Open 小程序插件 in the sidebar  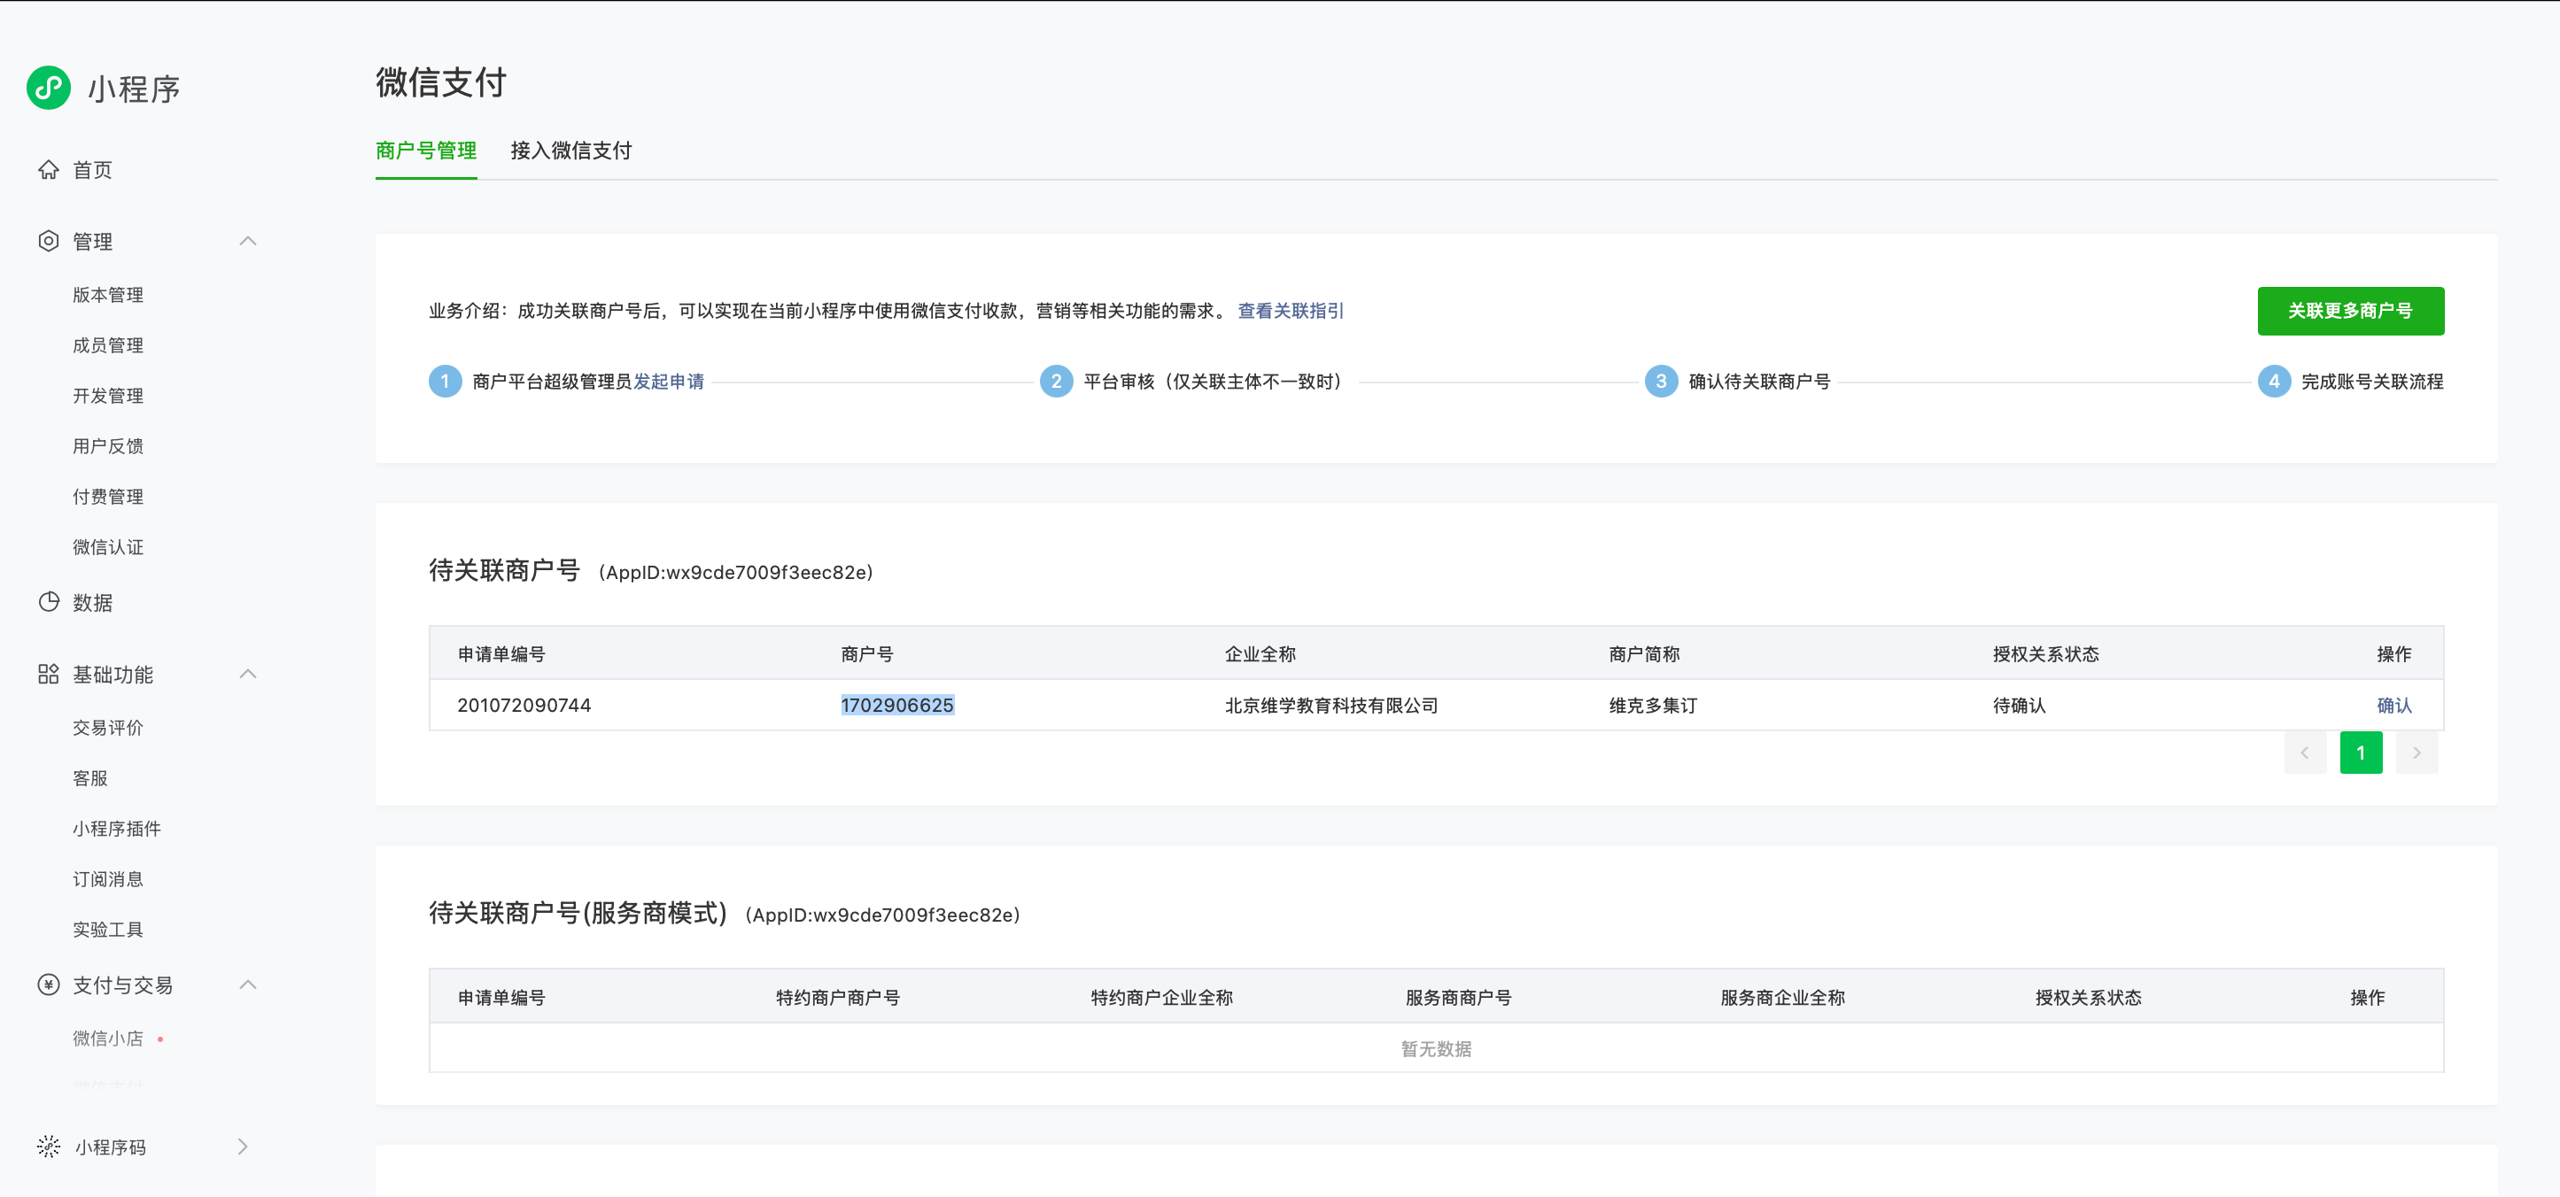[117, 830]
